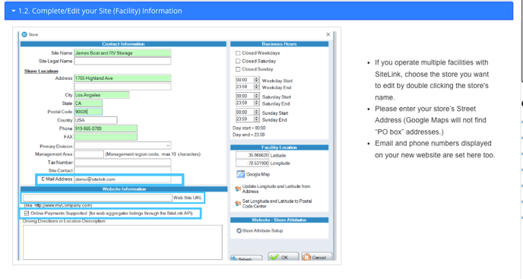Click the section title '1.2. Complete/Edit your Site (Facility) Information'
Image resolution: width=523 pixels, height=279 pixels.
[x=100, y=11]
